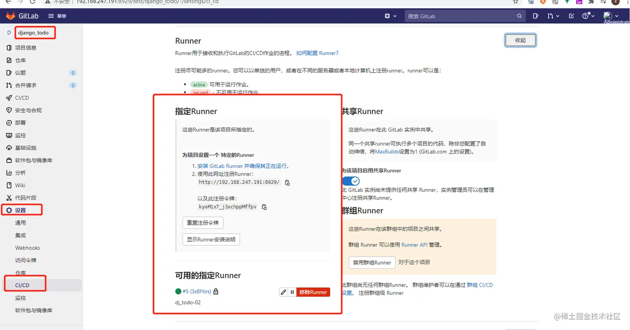
Task: Click the search magnifier icon
Action: pyautogui.click(x=519, y=16)
